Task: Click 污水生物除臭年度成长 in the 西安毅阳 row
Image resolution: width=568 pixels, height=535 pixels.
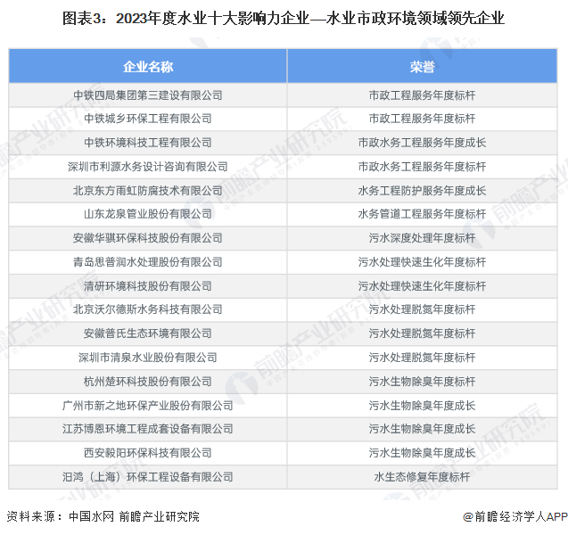Action: [x=422, y=453]
